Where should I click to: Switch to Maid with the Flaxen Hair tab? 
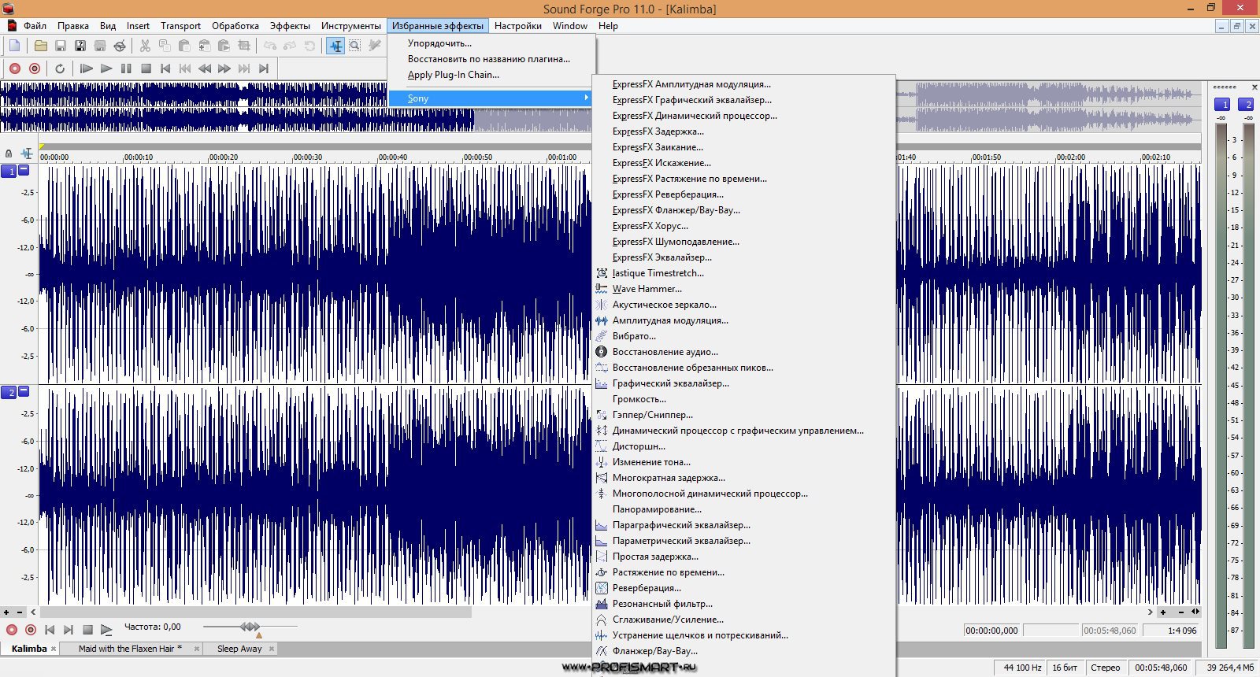[130, 649]
